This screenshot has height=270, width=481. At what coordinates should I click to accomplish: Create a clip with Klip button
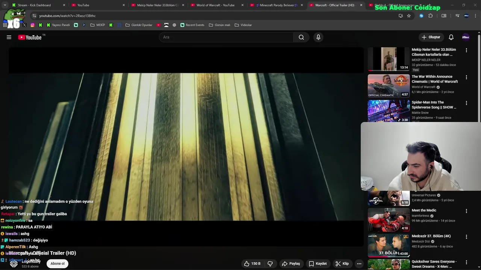coord(342,264)
